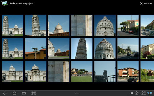
Task: Open the Wi-Fi and battery status icons
Action: point(149,93)
